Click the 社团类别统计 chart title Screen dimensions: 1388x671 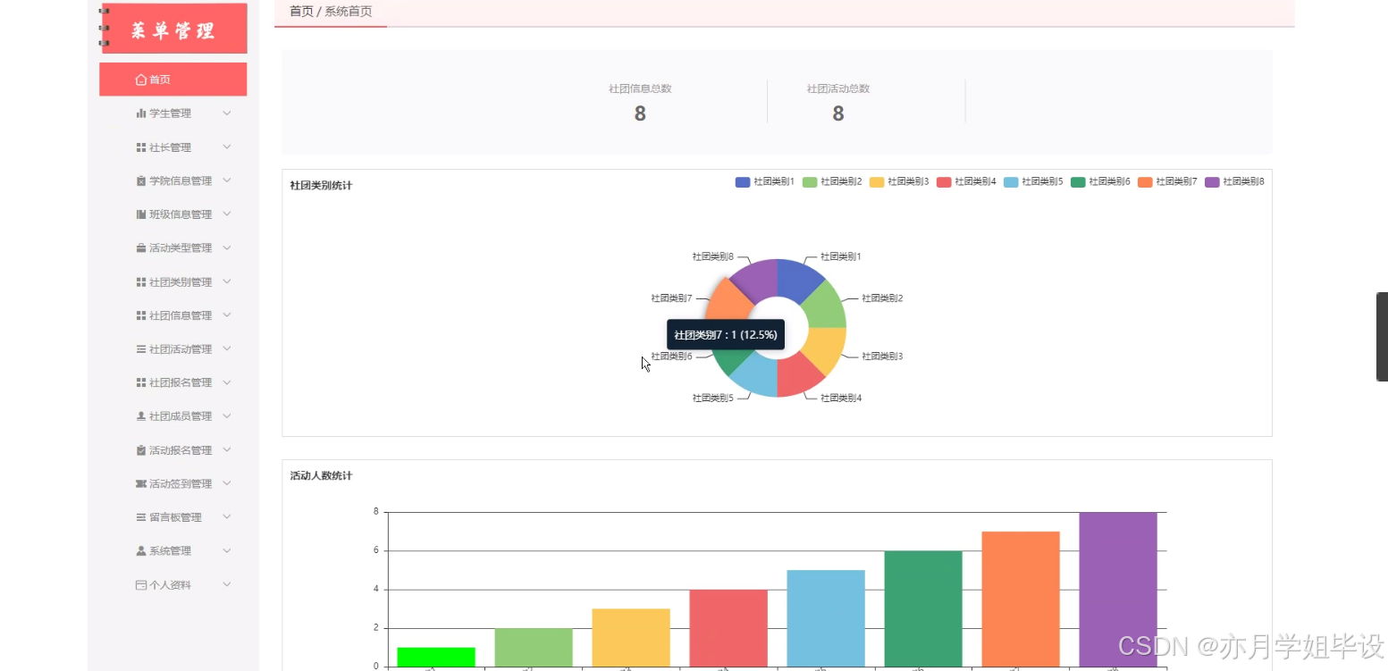[321, 185]
